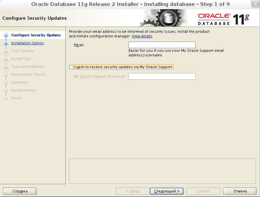Open the View details link
Viewport: 260px width, 197px height.
[142, 36]
